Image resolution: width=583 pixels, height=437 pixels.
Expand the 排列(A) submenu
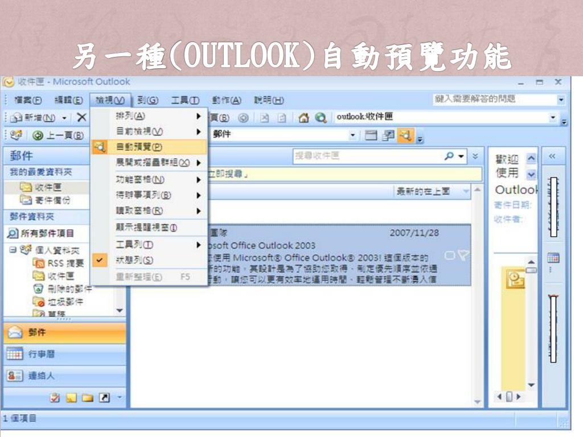(149, 116)
